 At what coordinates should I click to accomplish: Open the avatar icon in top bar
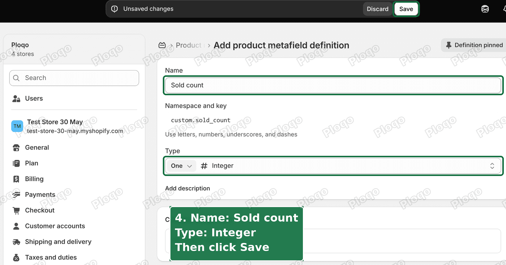point(485,9)
